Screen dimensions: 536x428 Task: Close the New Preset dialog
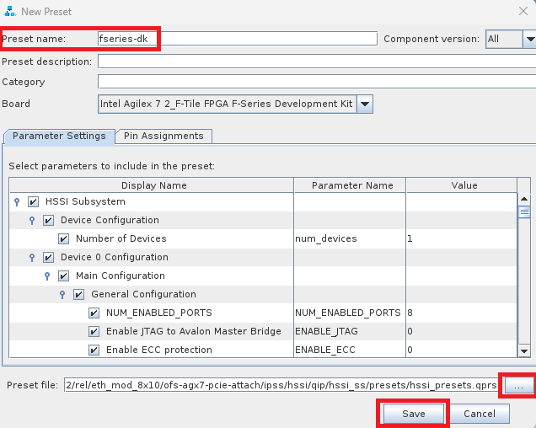523,11
